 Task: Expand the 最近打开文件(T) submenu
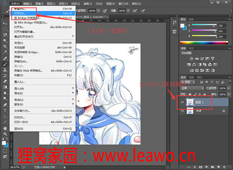click(43, 36)
